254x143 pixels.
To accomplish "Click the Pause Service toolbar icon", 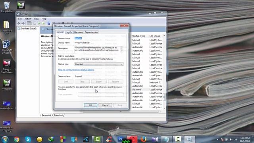I will pos(67,23).
